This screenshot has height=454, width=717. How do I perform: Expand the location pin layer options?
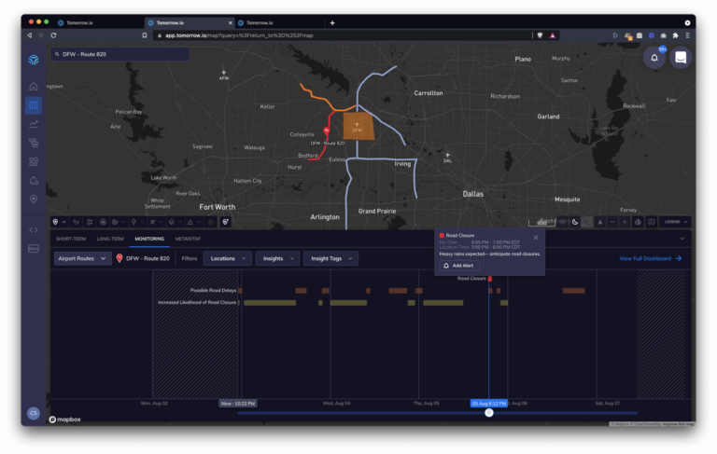click(x=64, y=222)
